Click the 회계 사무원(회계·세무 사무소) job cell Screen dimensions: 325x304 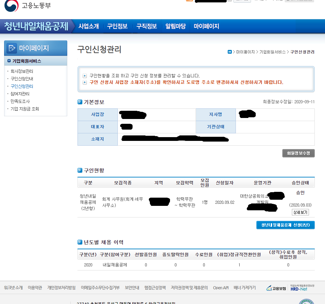123,202
